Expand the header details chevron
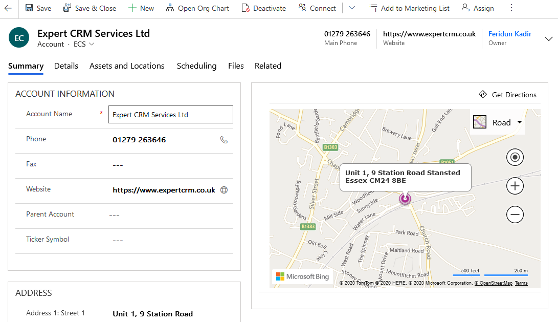The width and height of the screenshot is (558, 322). 549,39
